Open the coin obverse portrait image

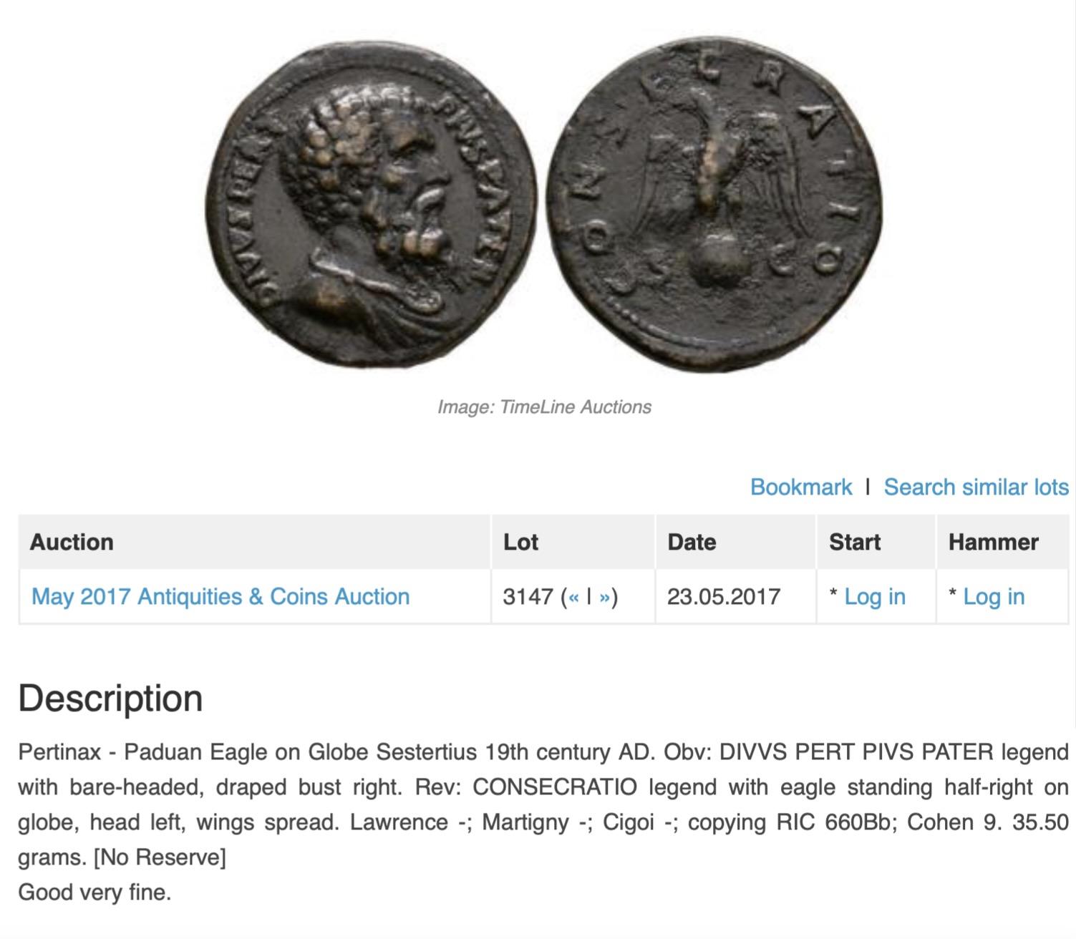click(371, 204)
